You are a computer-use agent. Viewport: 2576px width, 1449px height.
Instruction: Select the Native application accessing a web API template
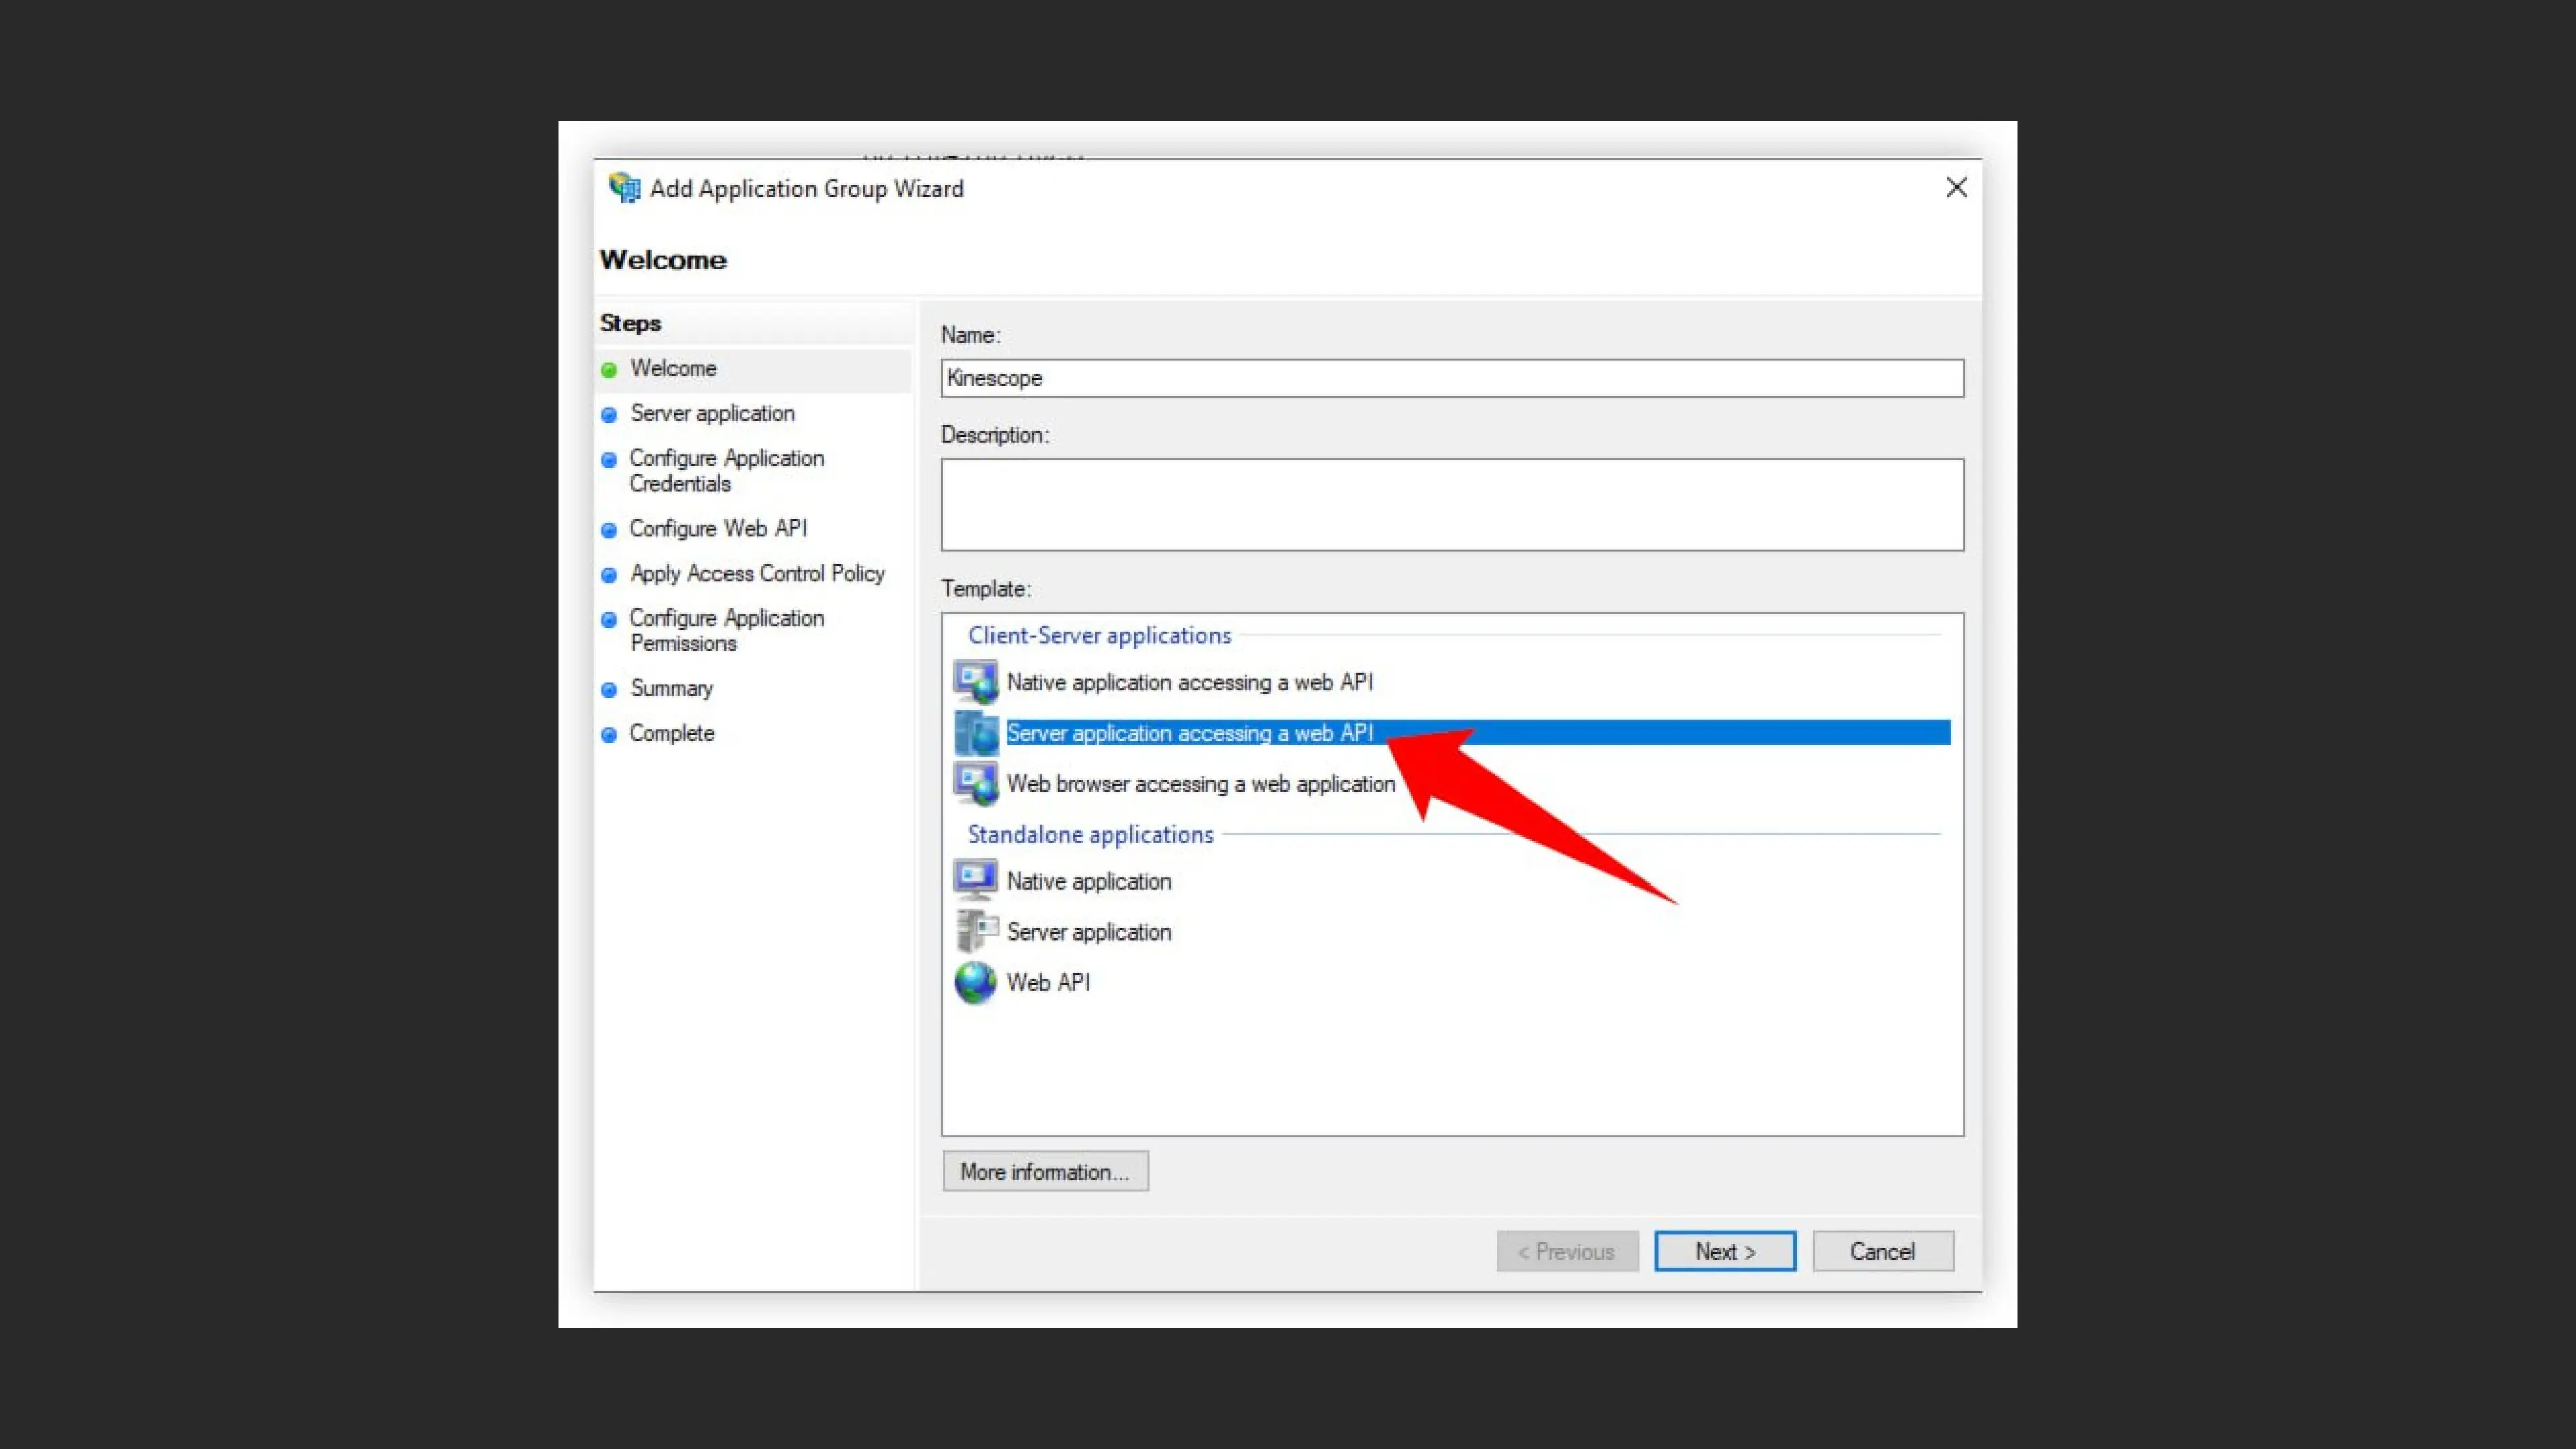pos(1189,683)
